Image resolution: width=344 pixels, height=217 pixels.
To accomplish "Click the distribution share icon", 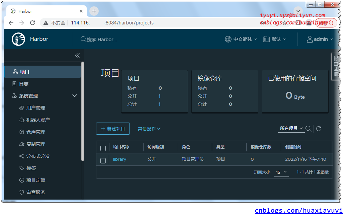I will 21,156.
